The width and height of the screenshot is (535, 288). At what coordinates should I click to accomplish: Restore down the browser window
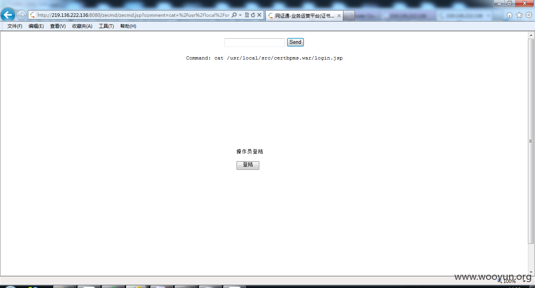click(510, 4)
